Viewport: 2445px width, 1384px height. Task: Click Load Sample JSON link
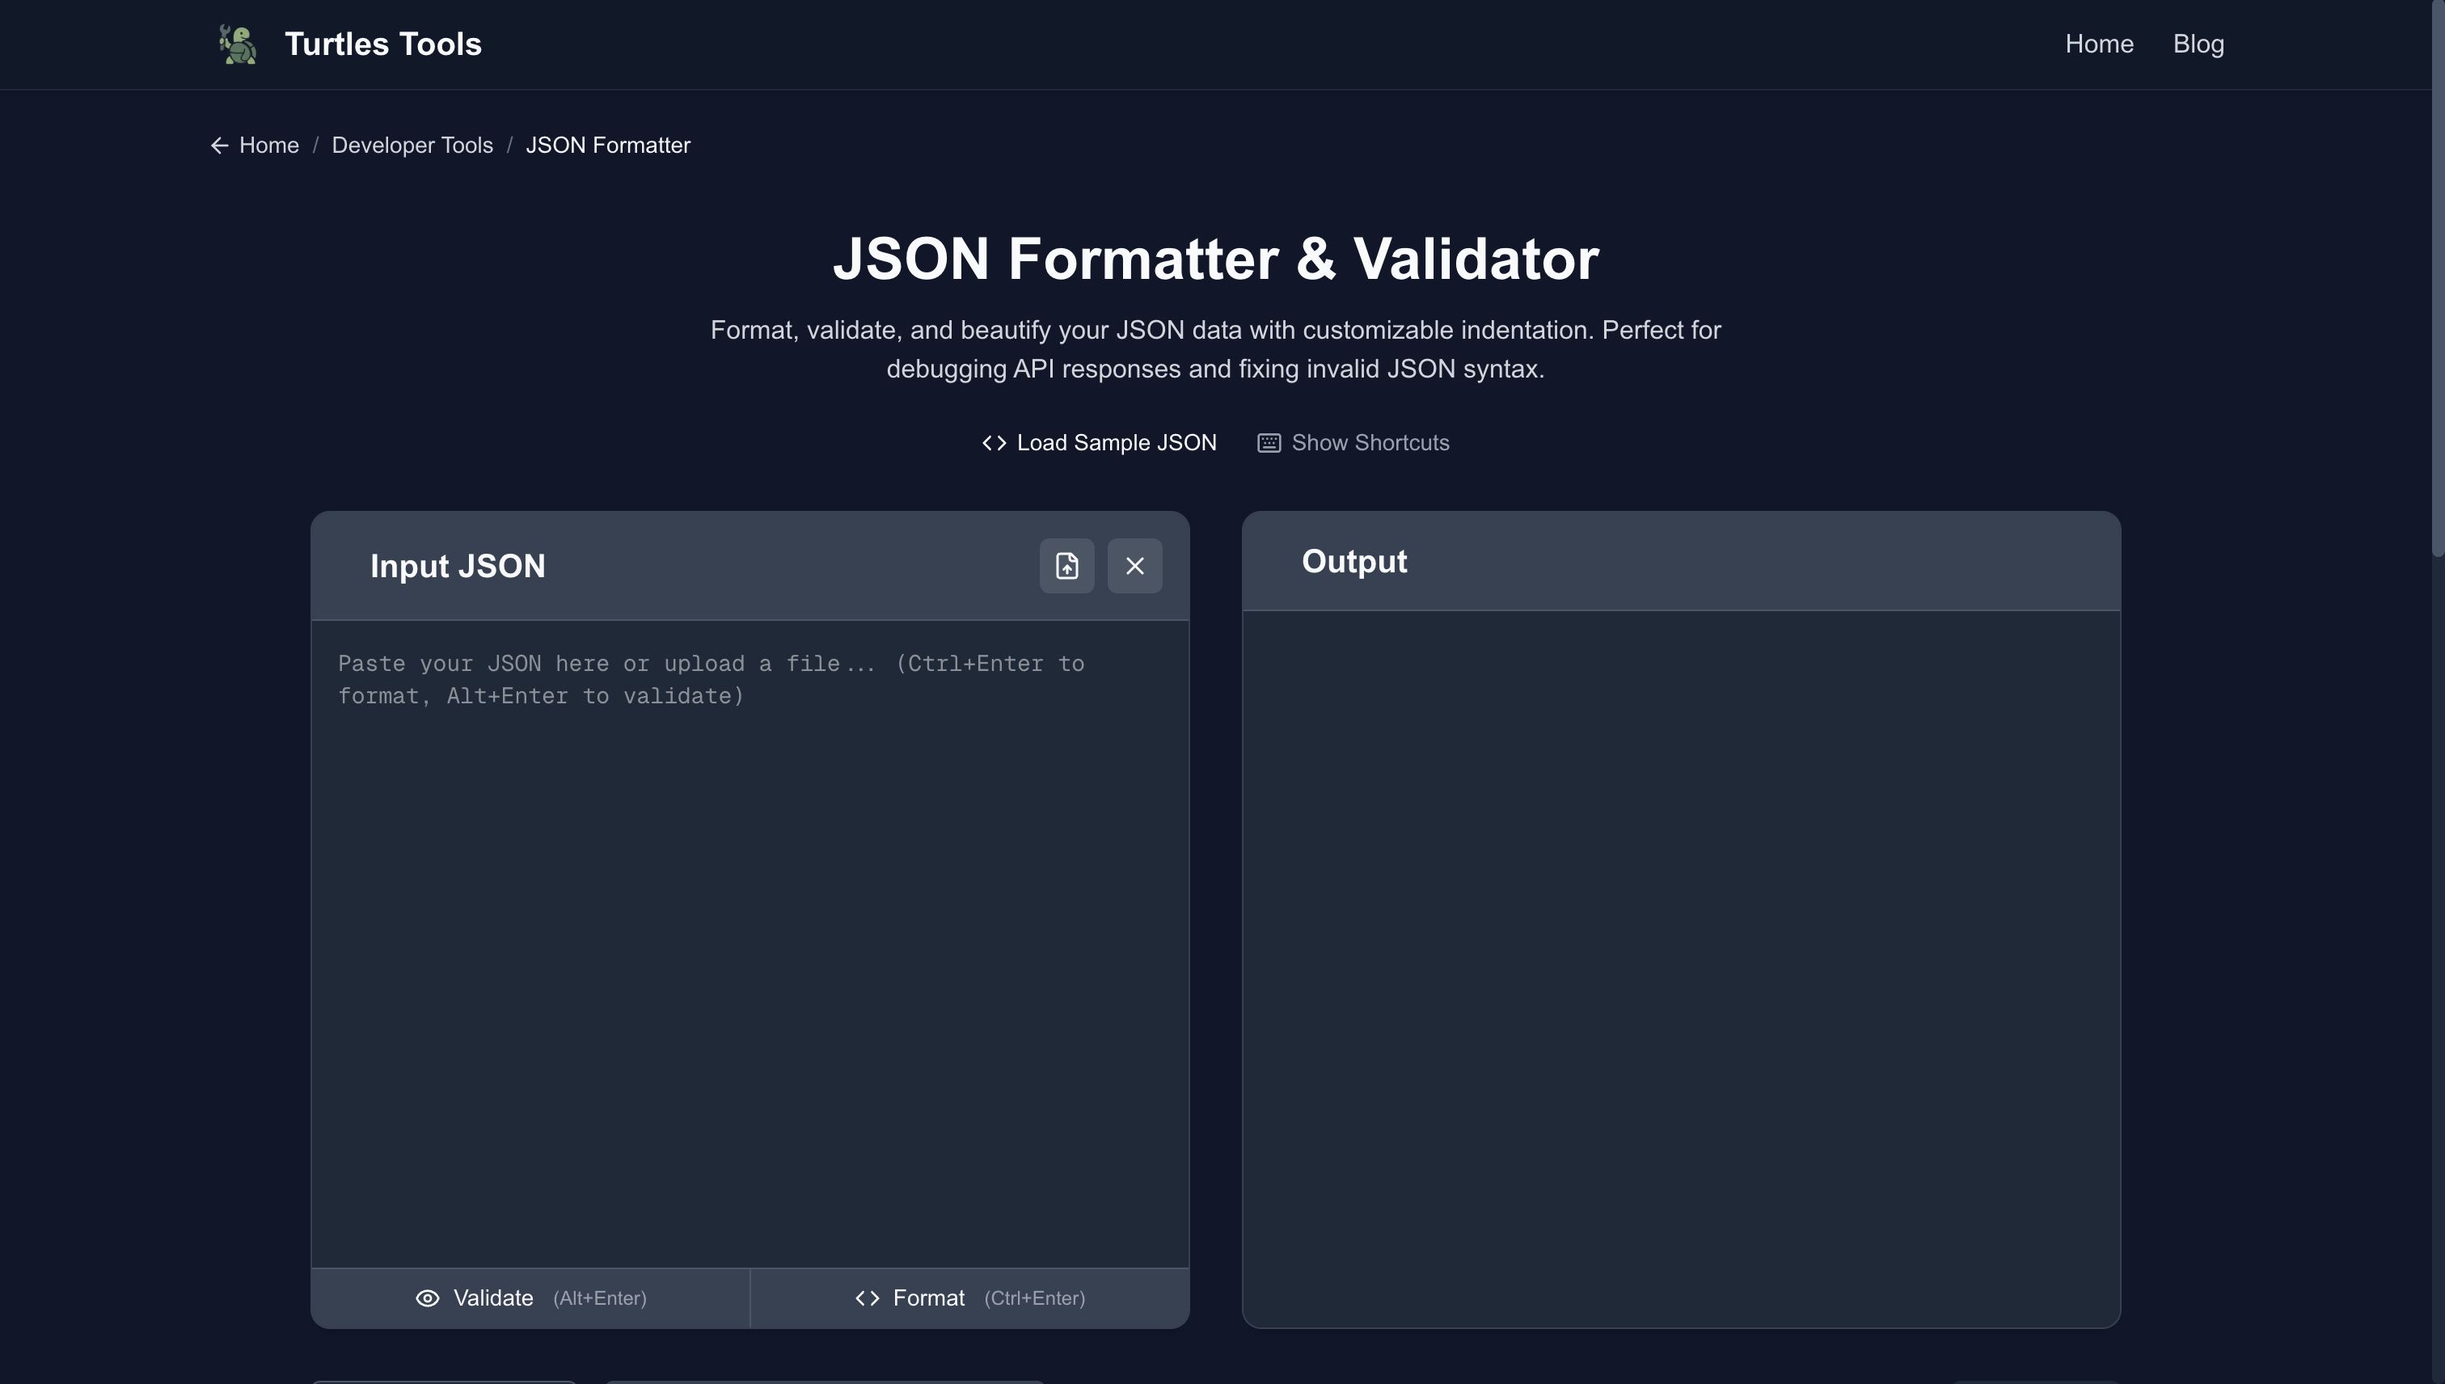click(1116, 443)
